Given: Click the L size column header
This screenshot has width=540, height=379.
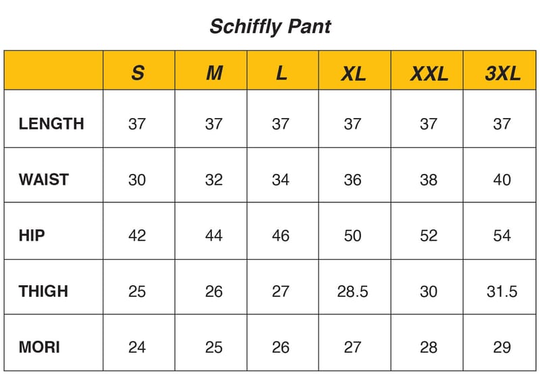Looking at the screenshot, I should (281, 73).
